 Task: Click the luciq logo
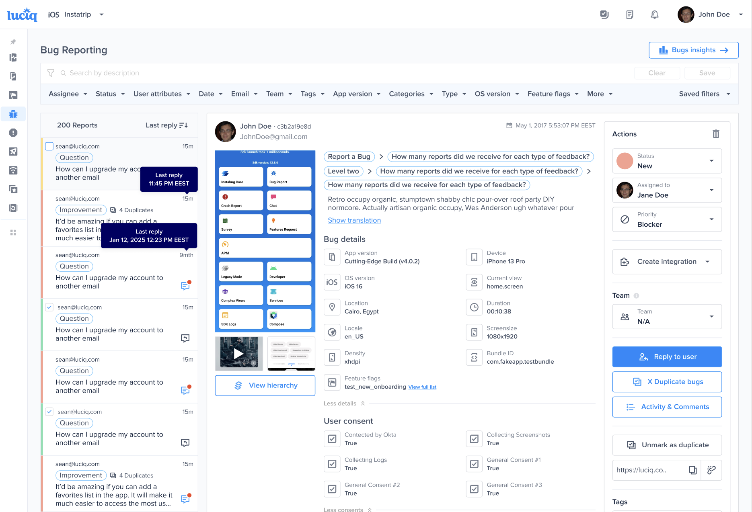(x=22, y=15)
